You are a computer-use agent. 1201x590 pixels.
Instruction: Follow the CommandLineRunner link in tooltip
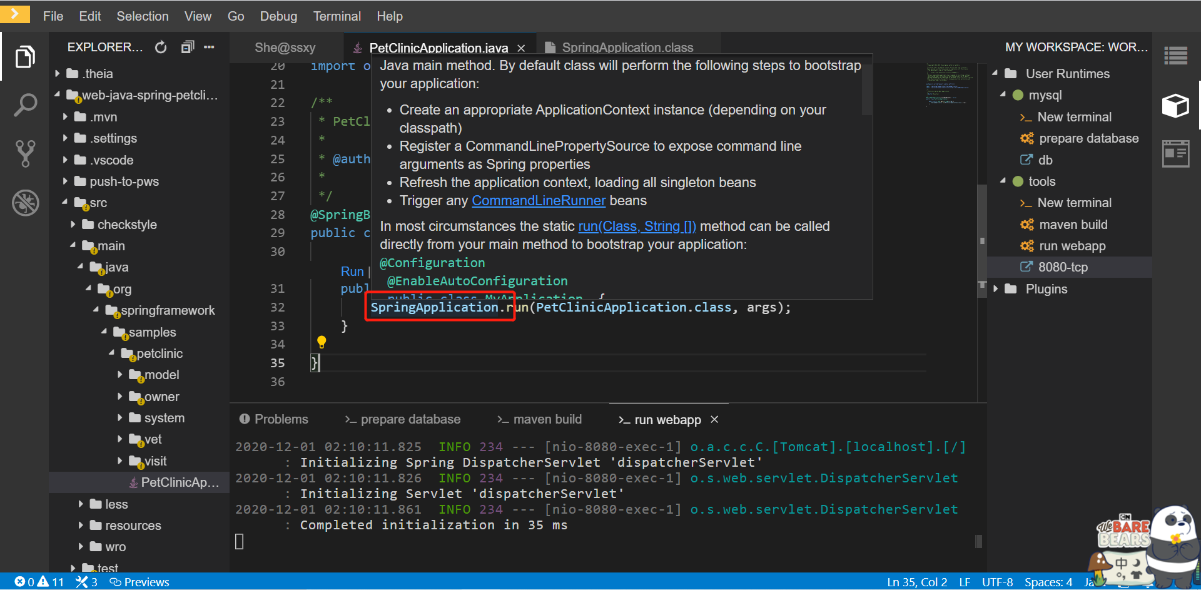(x=539, y=201)
